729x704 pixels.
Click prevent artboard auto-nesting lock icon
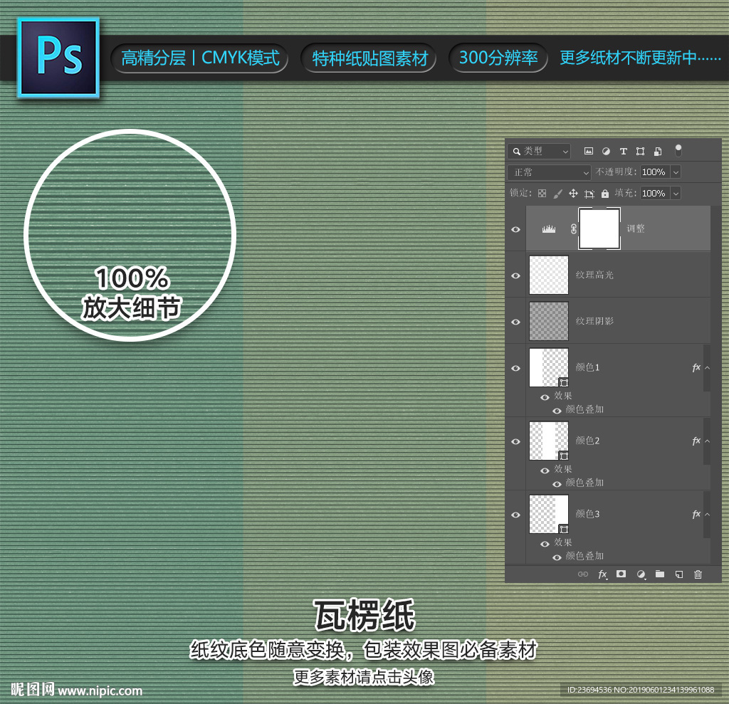point(589,194)
